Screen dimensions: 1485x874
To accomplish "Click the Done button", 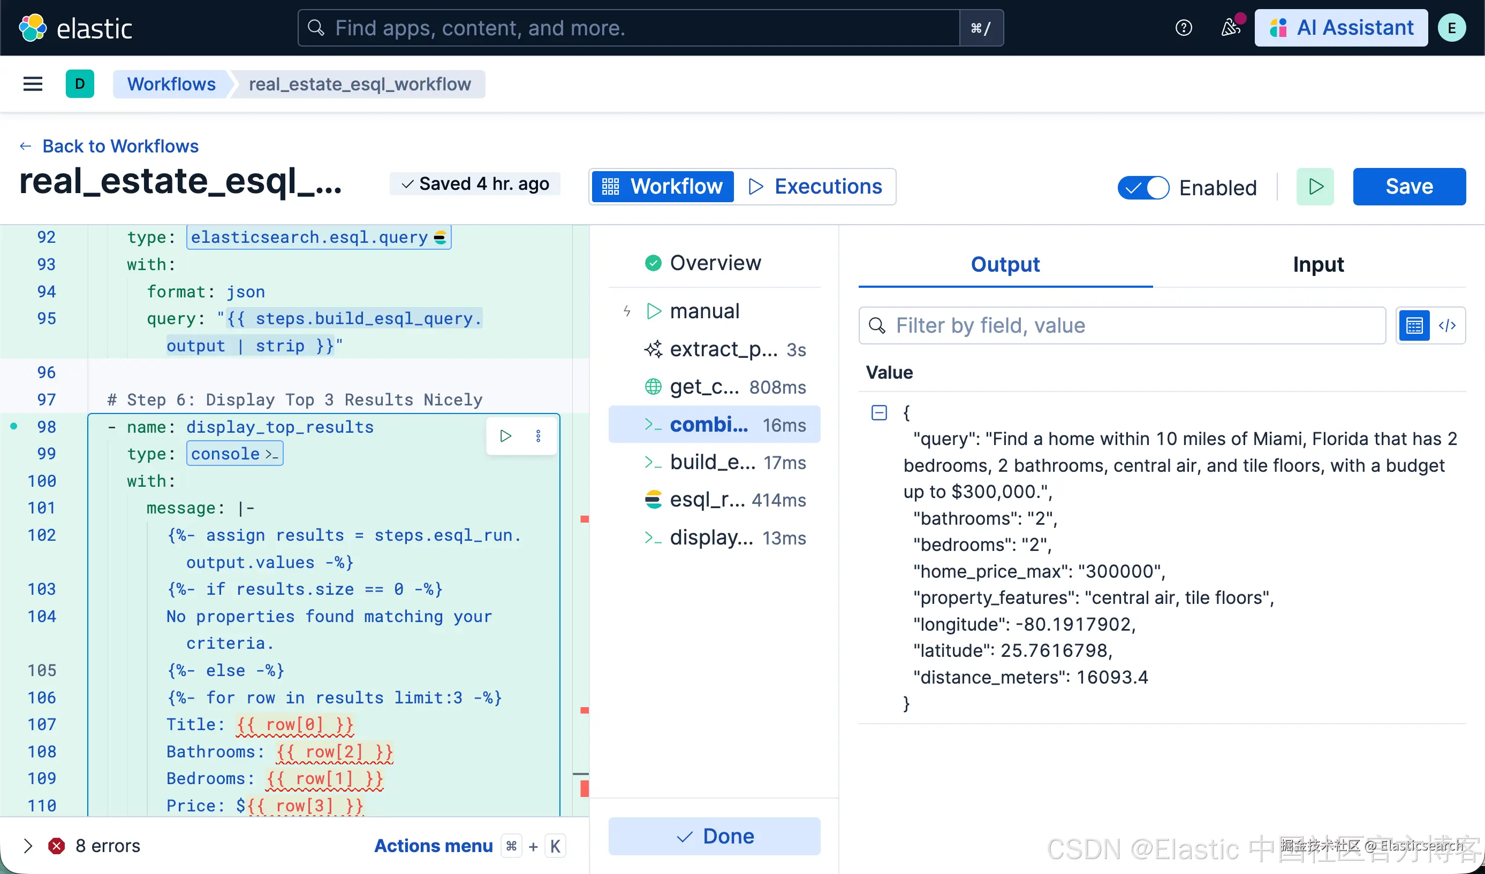I will pyautogui.click(x=714, y=835).
